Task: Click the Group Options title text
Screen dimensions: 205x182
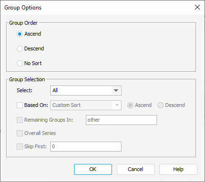Action: 23,8
